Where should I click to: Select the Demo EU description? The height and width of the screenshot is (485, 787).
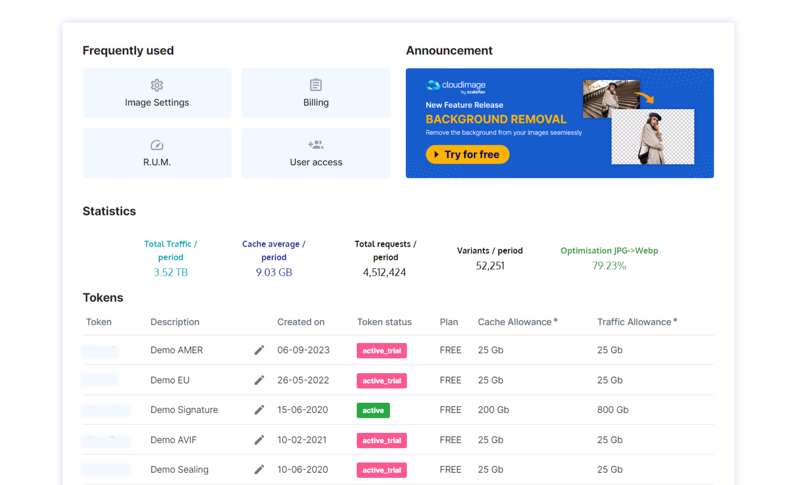[170, 380]
